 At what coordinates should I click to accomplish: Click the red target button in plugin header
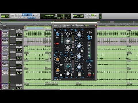click(x=95, y=26)
